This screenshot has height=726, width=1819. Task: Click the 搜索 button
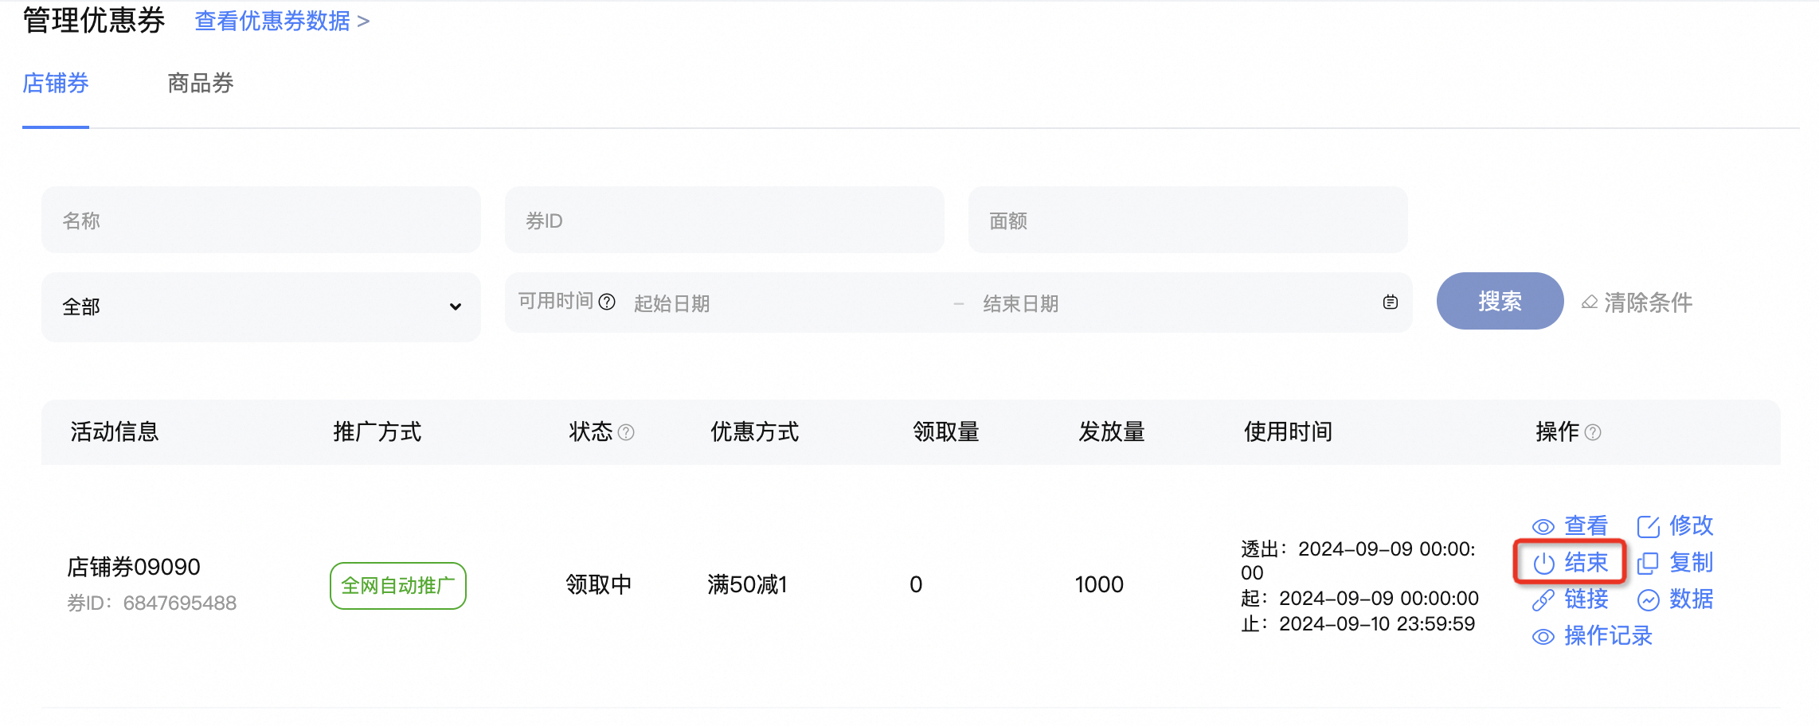coord(1500,301)
